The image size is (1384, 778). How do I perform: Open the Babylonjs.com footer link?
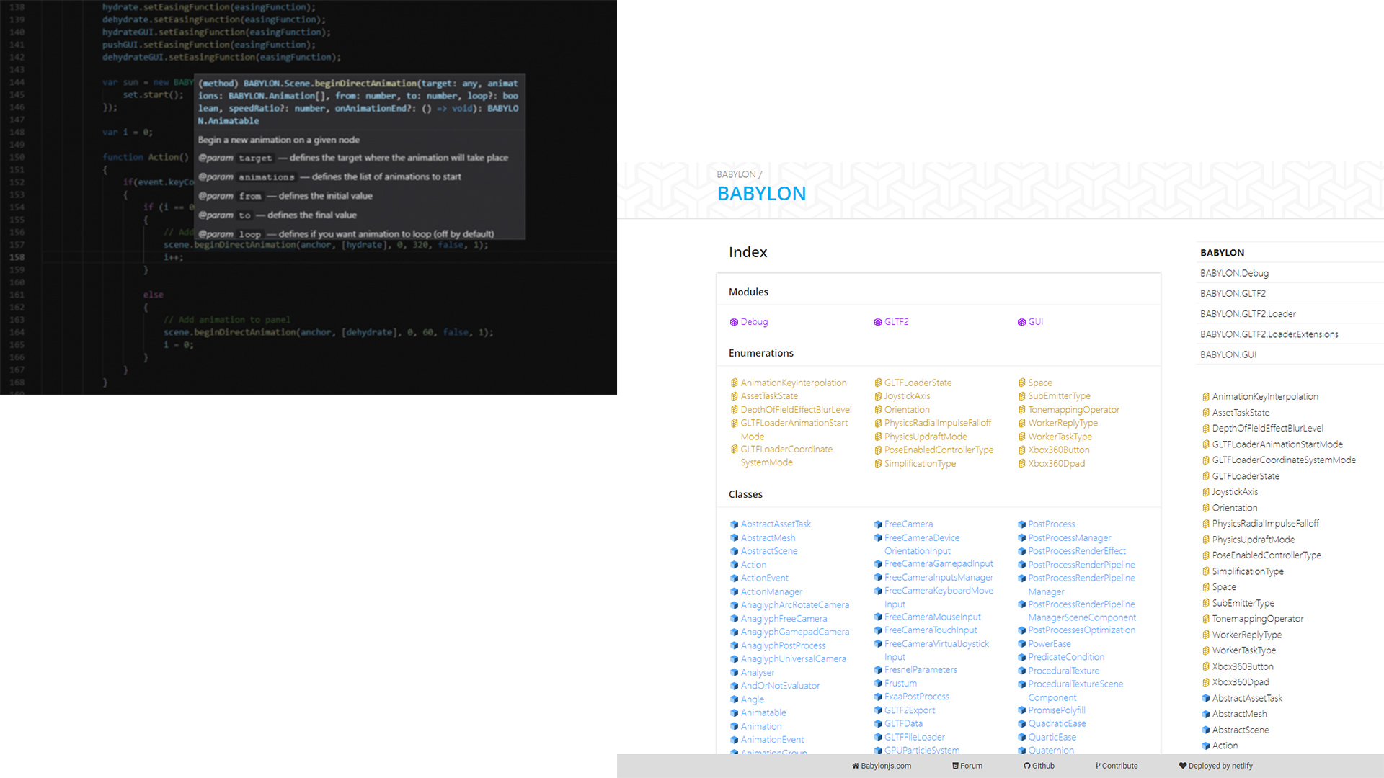pyautogui.click(x=882, y=766)
